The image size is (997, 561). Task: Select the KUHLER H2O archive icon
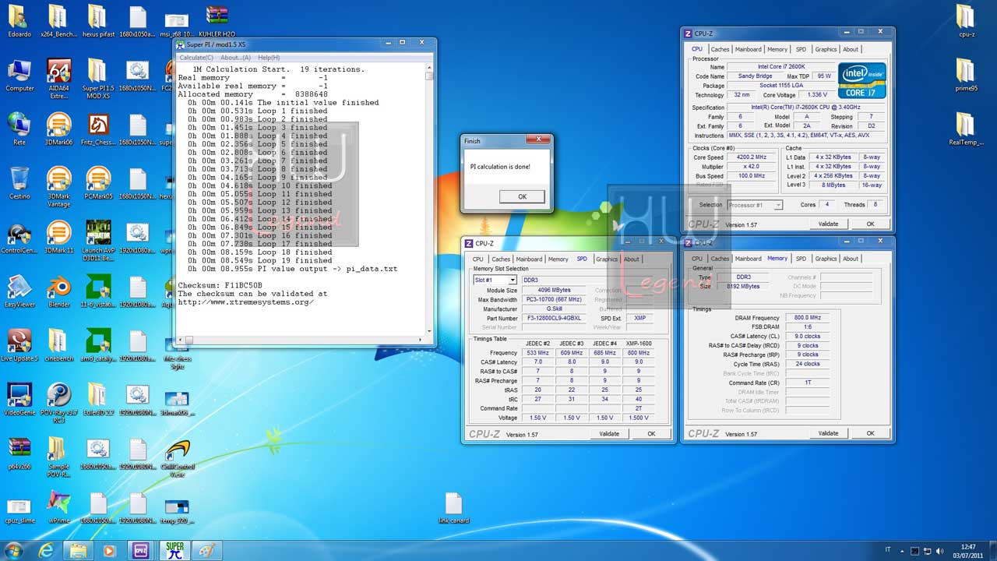click(x=217, y=22)
